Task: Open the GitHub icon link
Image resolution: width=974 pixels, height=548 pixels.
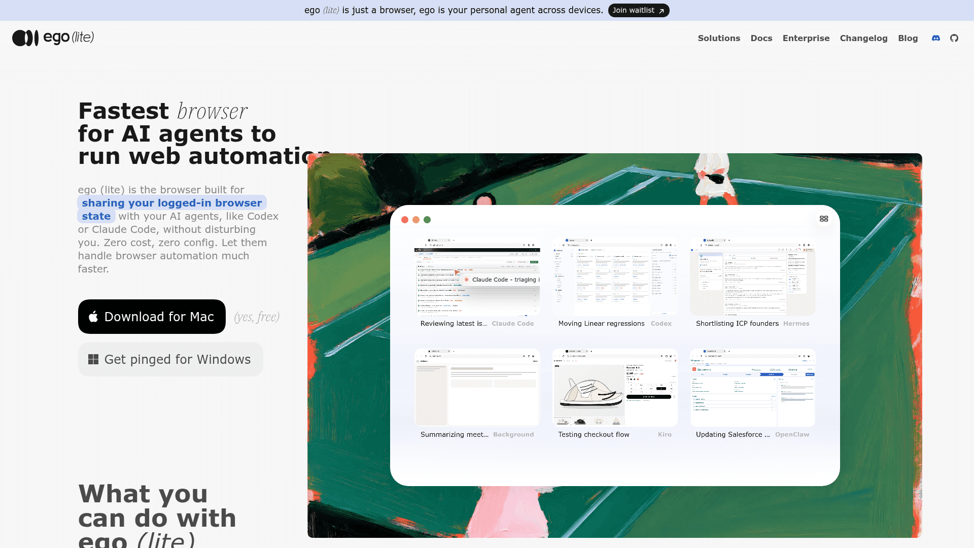Action: tap(954, 38)
